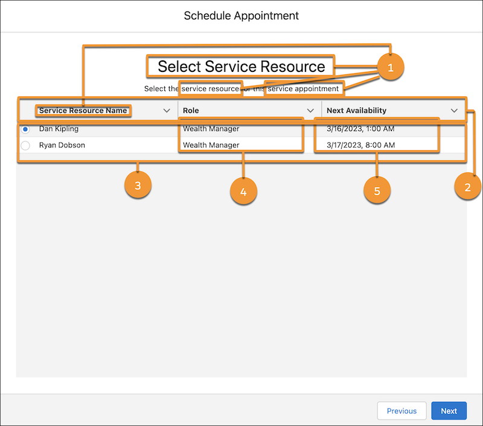
Task: Click the Schedule Appointment title text
Action: pyautogui.click(x=241, y=16)
